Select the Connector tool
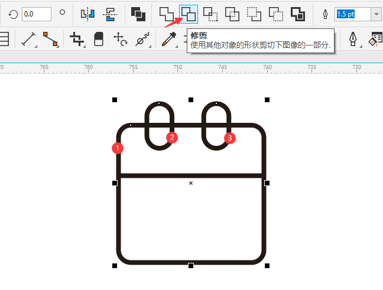 [50, 39]
